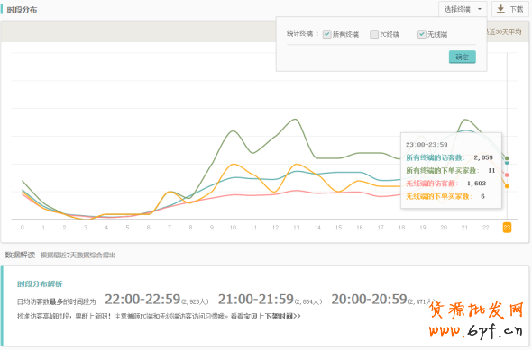This screenshot has height=350, width=532.
Task: Click 最近30天平均 option
Action: coord(504,31)
